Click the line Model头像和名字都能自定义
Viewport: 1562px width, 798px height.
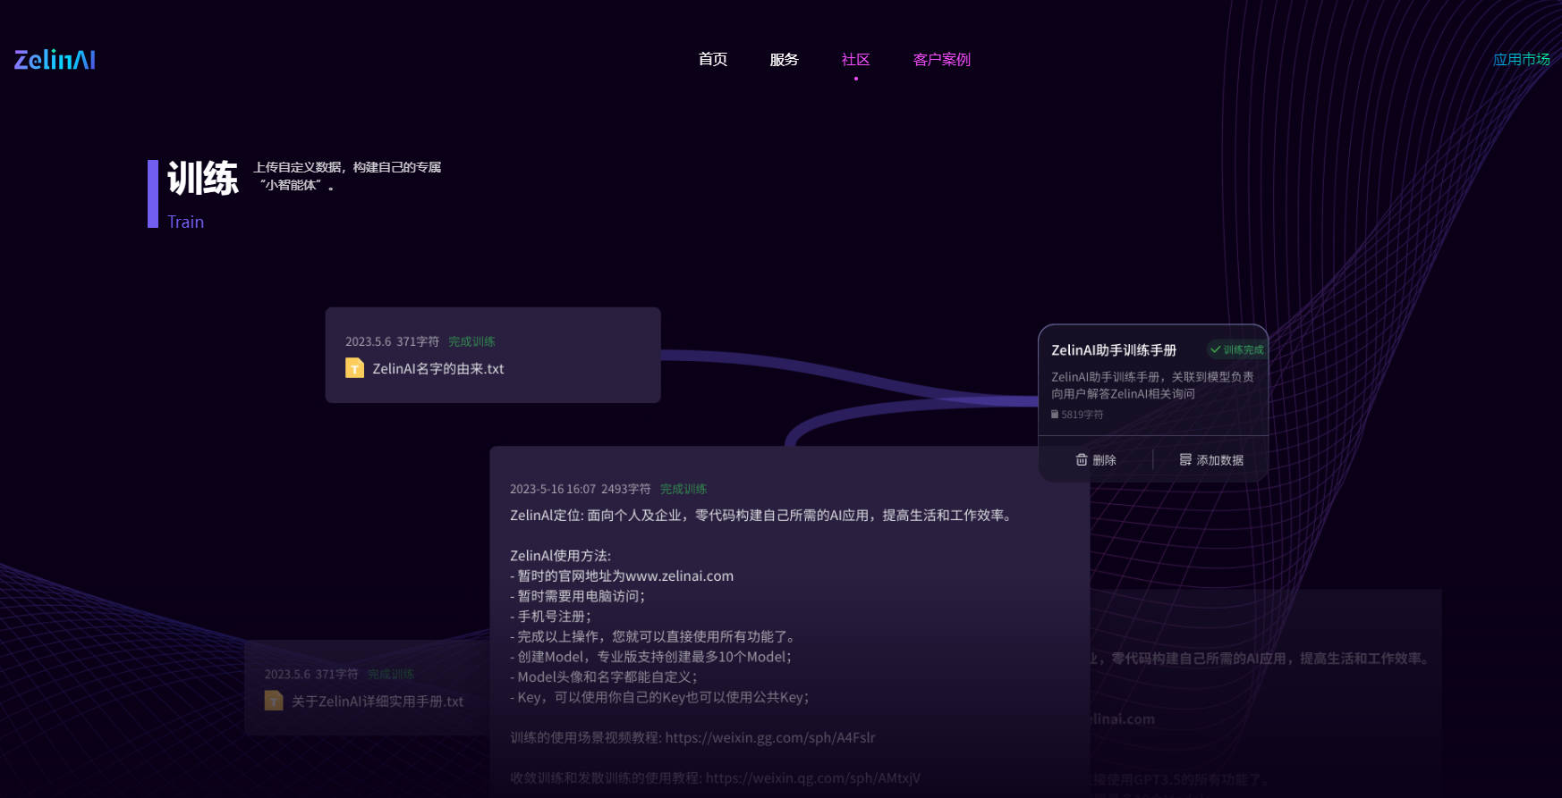tap(604, 677)
